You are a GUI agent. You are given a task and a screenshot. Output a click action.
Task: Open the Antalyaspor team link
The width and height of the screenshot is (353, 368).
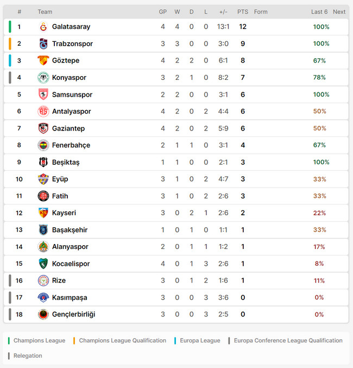click(71, 111)
